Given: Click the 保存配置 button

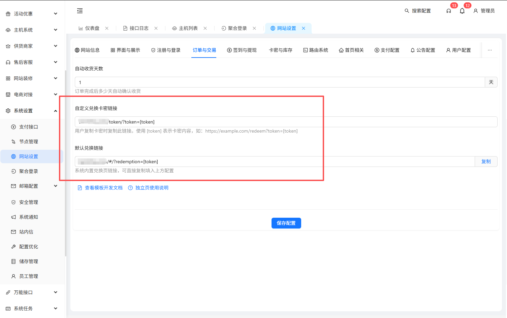Looking at the screenshot, I should click(x=286, y=223).
